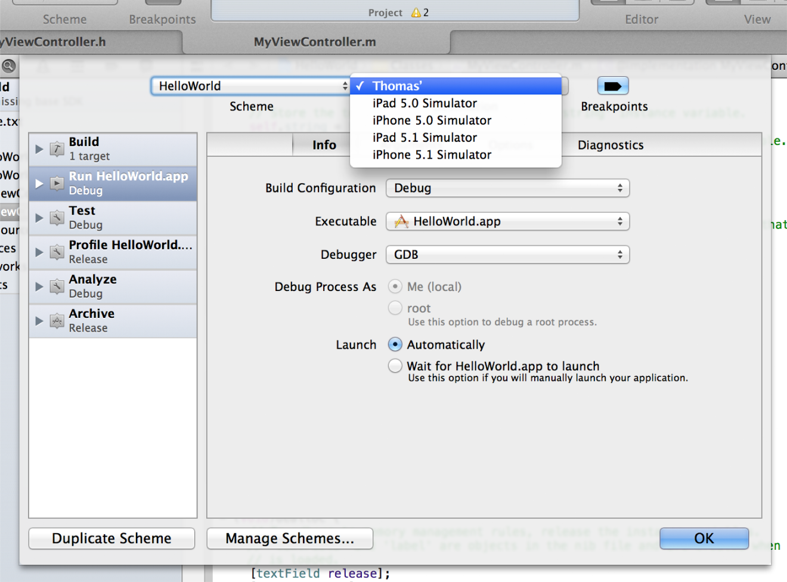Click the Test action icon
The height and width of the screenshot is (582, 787).
click(x=57, y=218)
